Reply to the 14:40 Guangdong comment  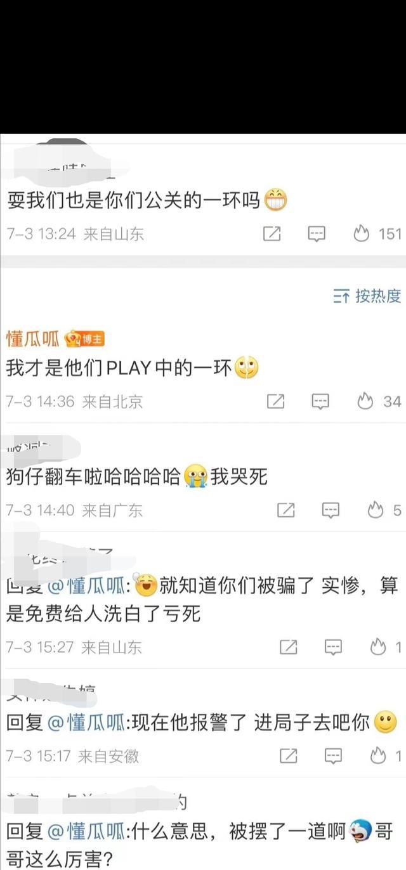point(331,510)
